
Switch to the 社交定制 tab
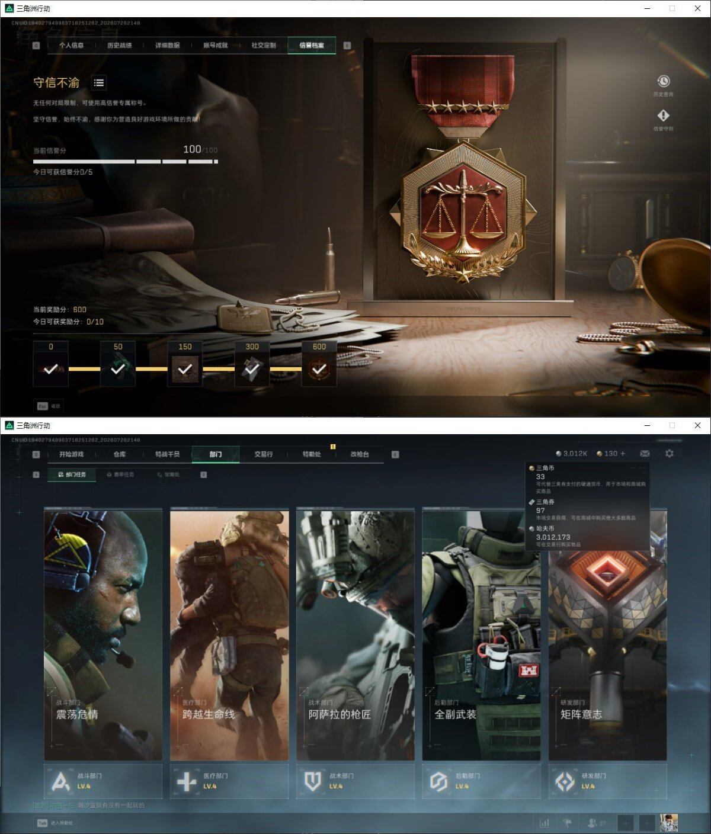tap(263, 46)
